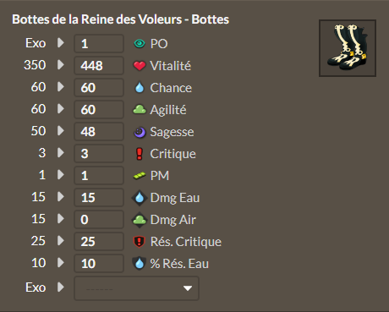The width and height of the screenshot is (389, 312).
Task: Click the boots item thumbnail image
Action: pos(348,48)
